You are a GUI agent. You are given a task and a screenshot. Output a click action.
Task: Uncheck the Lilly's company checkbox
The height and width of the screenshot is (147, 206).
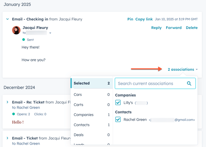point(118,102)
